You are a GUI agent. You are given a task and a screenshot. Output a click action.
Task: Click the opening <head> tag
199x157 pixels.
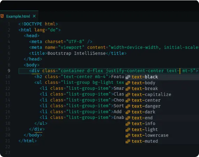point(32,36)
